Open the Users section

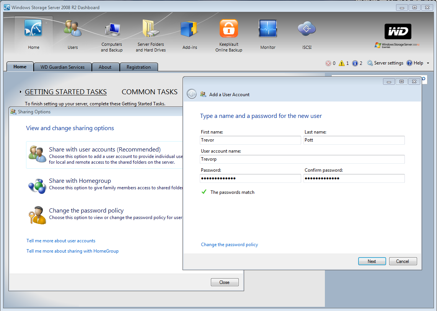[72, 34]
